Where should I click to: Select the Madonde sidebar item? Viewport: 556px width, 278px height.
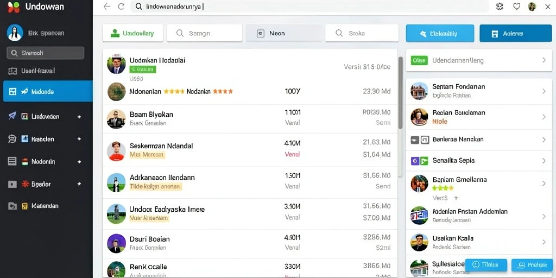[48, 91]
